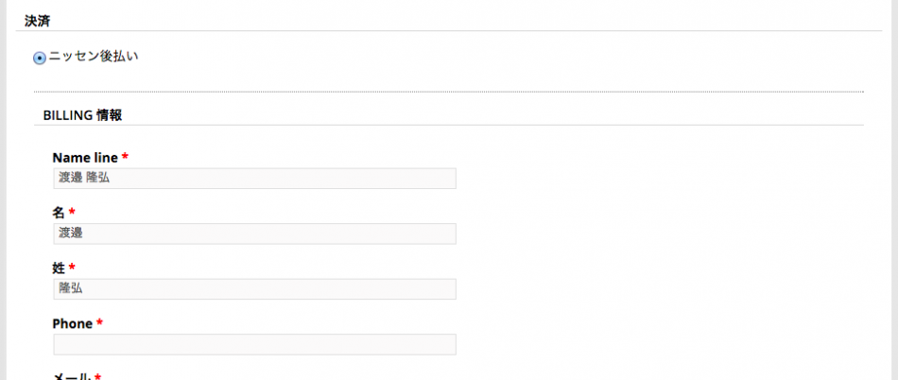The height and width of the screenshot is (380, 898).
Task: Click the 決済 section heading
Action: 37,20
